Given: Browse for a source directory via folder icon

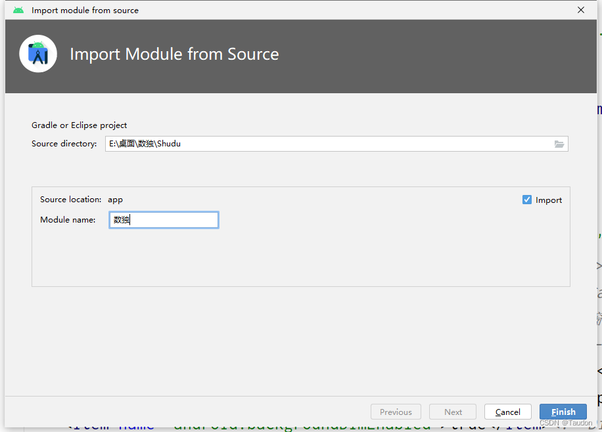Looking at the screenshot, I should tap(559, 143).
